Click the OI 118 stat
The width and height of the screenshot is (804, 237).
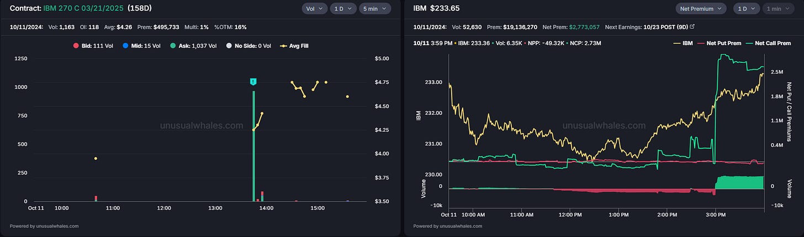click(88, 26)
